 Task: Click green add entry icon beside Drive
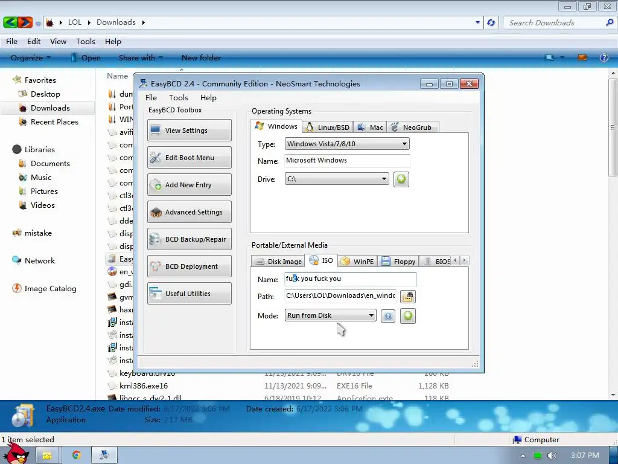point(401,179)
